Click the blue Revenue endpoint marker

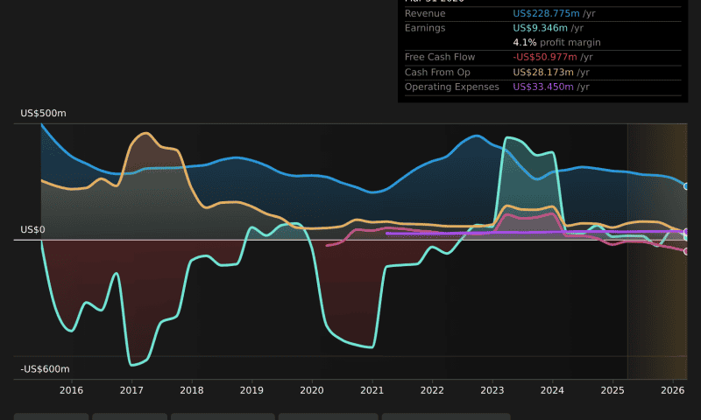click(x=686, y=186)
